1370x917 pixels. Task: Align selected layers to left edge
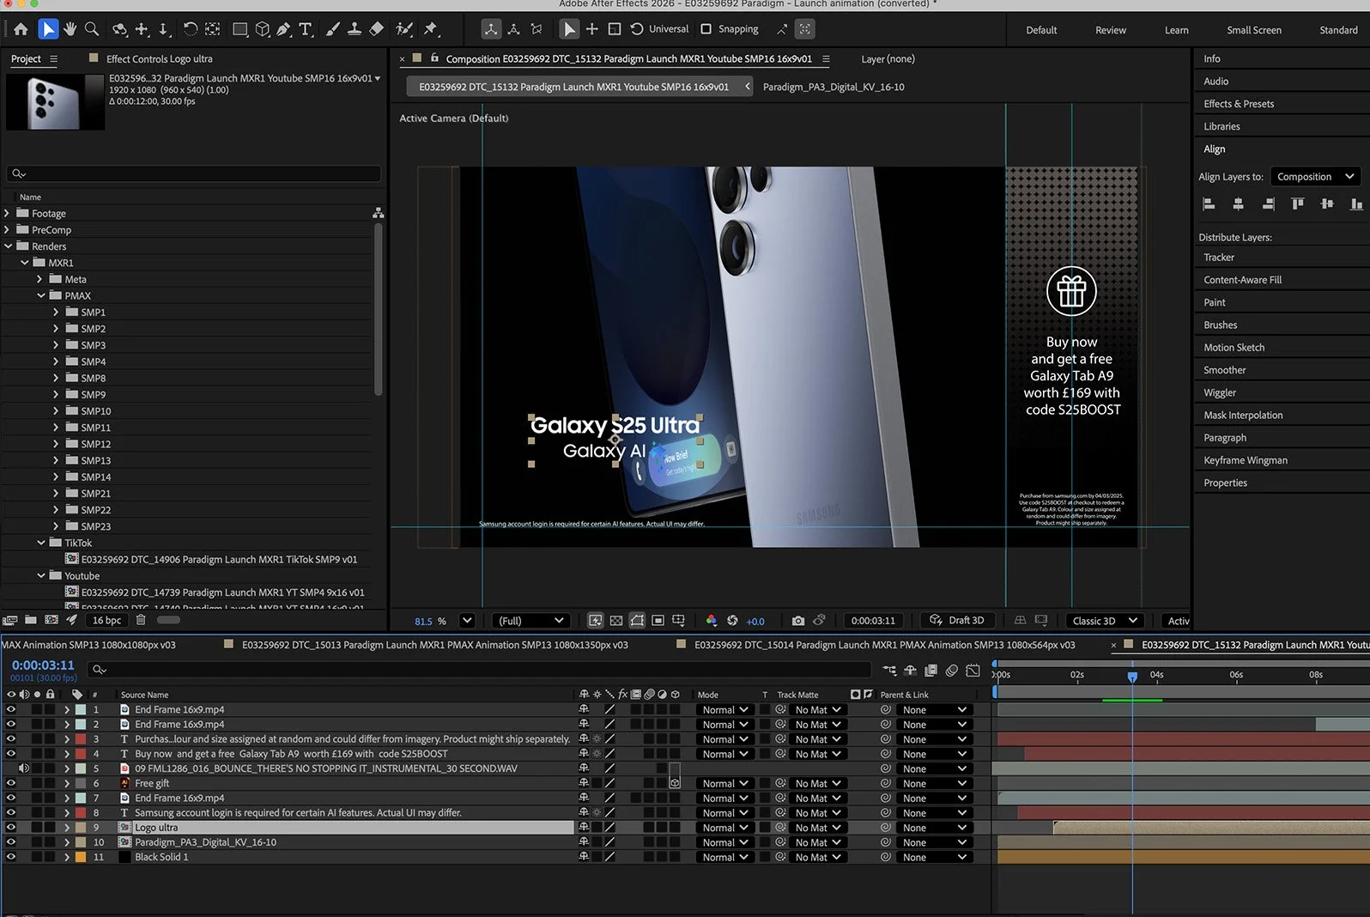point(1209,204)
